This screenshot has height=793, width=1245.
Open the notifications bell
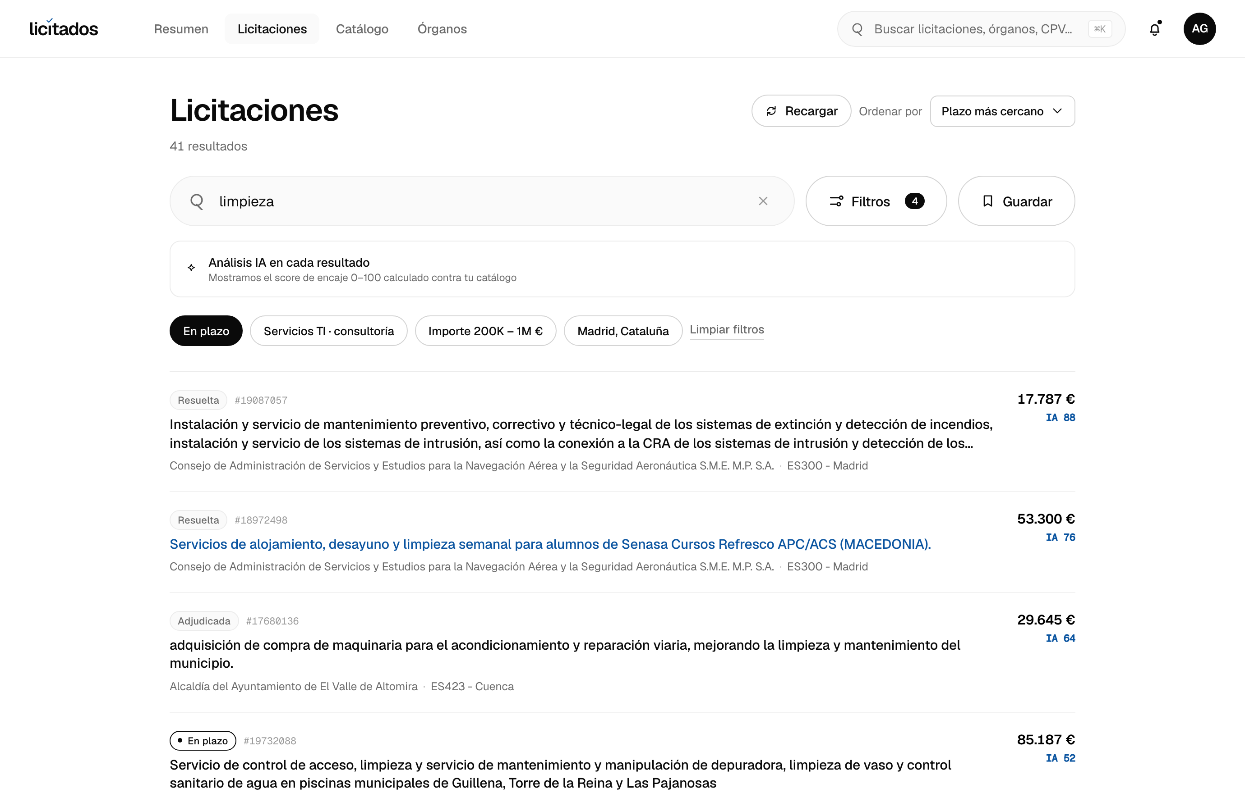tap(1154, 29)
